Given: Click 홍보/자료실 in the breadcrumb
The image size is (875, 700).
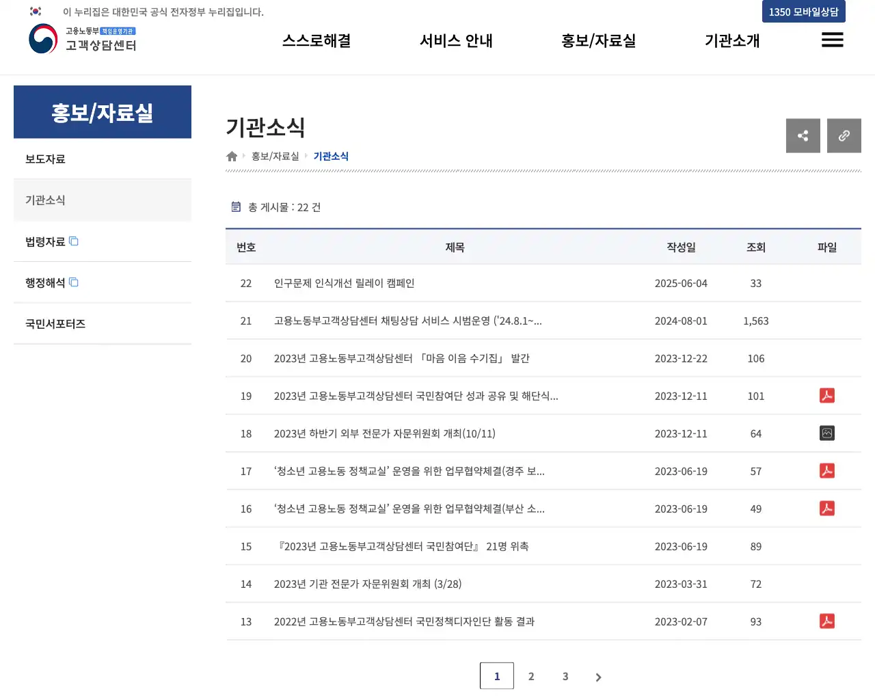Looking at the screenshot, I should pos(275,156).
